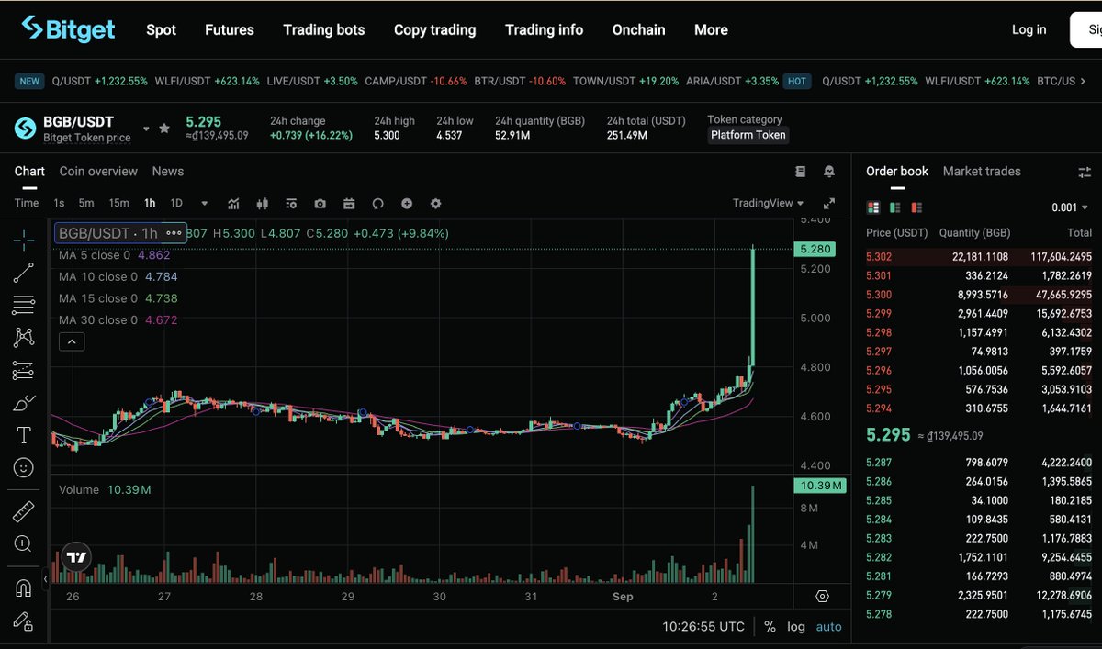Collapse the indicator legend chevron
1102x649 pixels.
[72, 341]
